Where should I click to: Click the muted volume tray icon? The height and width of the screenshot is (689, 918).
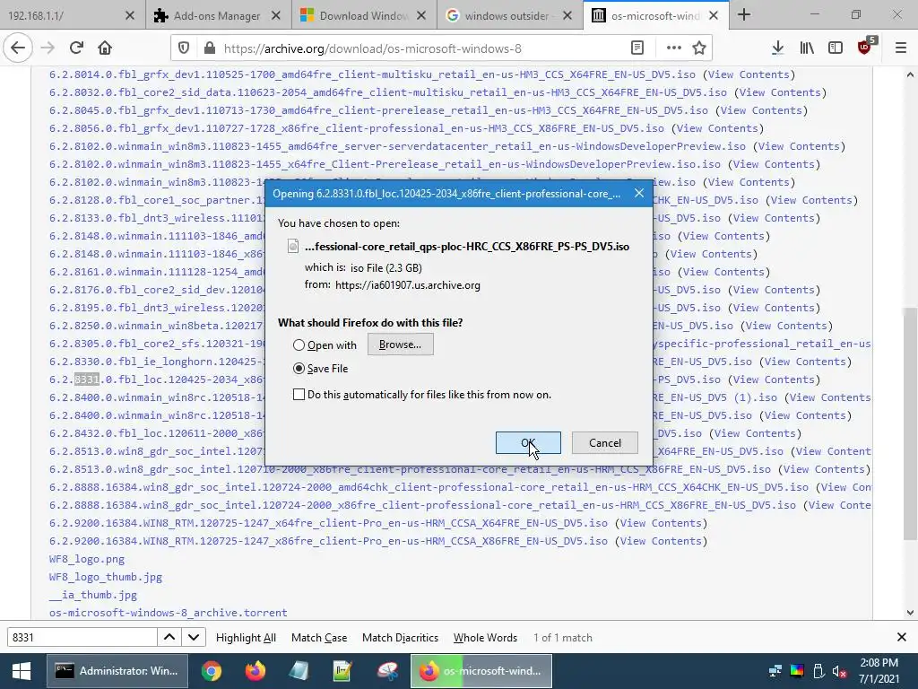pos(839,671)
